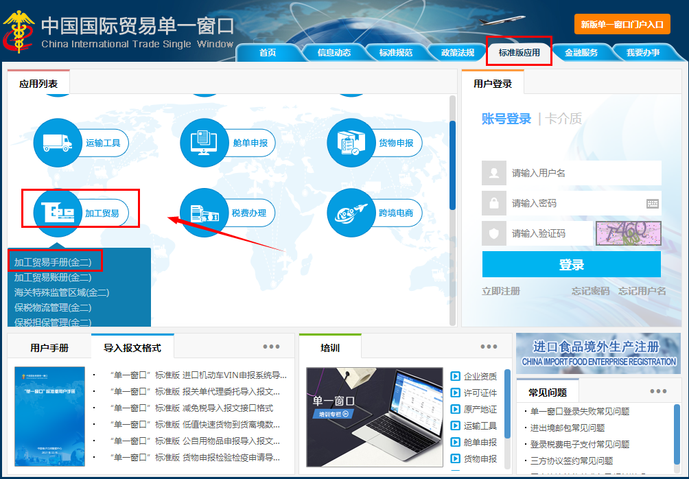Expand the more dots in 培训 panel
The image size is (689, 479).
tap(489, 347)
